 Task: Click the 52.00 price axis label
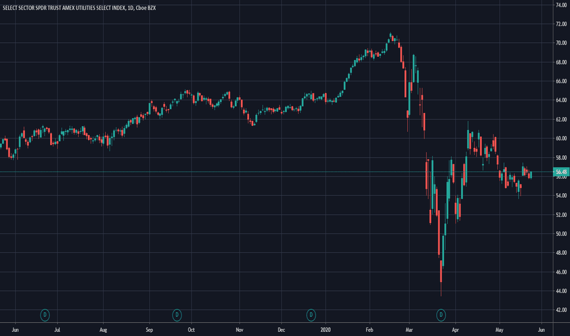coord(561,214)
